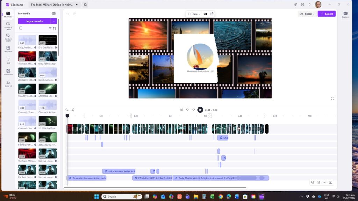Select the Text tool in sidebar
The height and width of the screenshot is (201, 358).
click(x=8, y=60)
